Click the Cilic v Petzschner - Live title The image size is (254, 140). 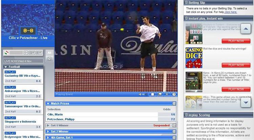coord(28,38)
